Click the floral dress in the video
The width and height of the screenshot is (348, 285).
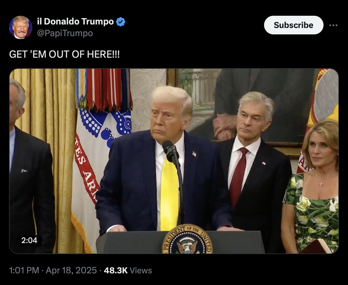(x=311, y=213)
